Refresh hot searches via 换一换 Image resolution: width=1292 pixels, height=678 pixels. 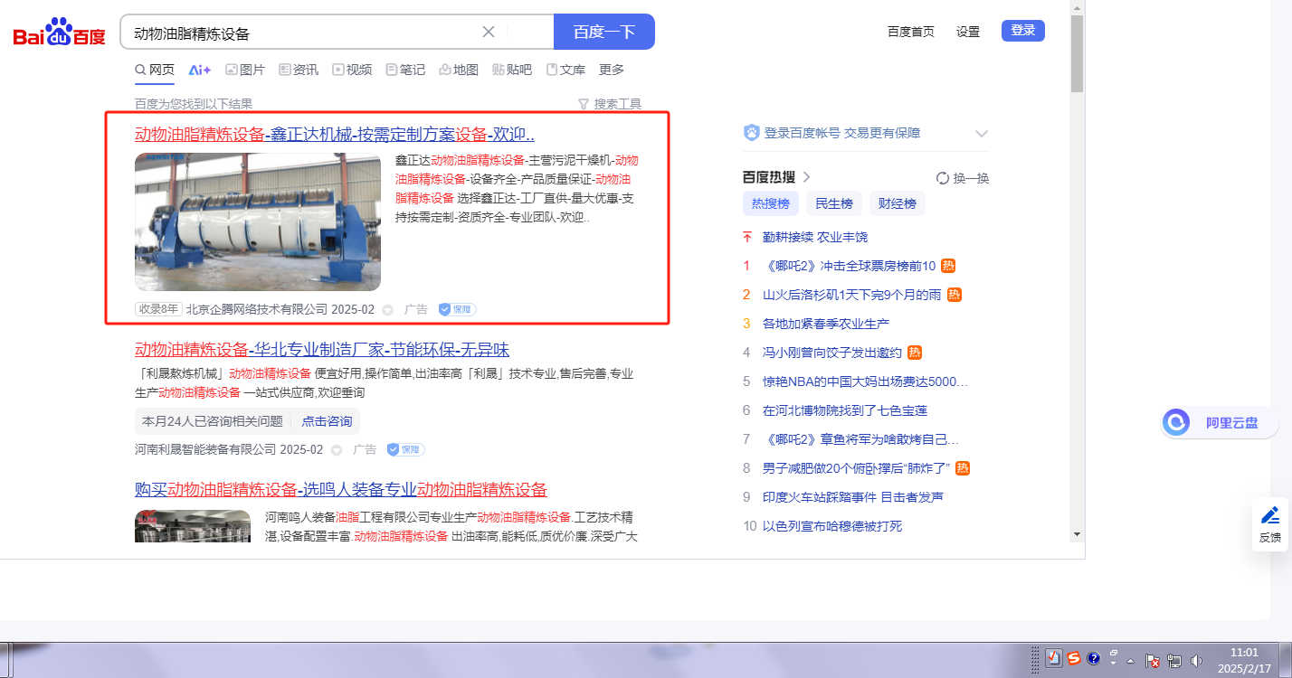pos(963,178)
